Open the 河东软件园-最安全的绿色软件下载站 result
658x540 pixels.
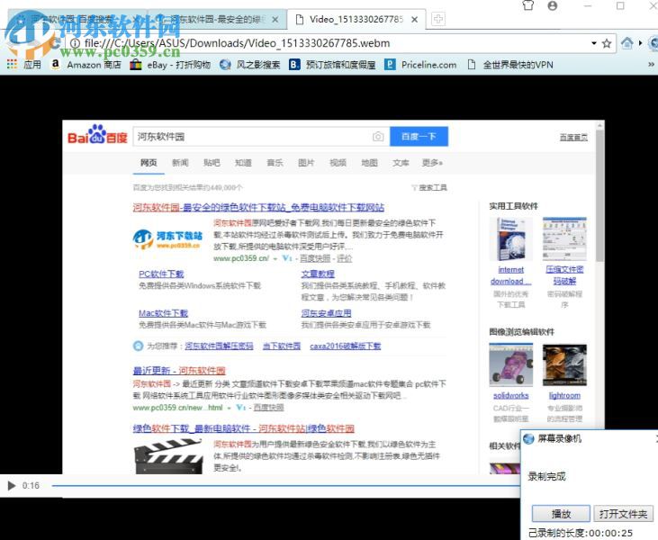coord(258,207)
